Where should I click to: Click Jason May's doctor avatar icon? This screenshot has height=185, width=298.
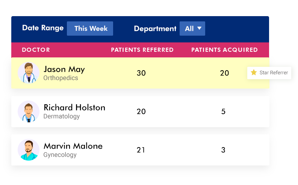tap(29, 73)
